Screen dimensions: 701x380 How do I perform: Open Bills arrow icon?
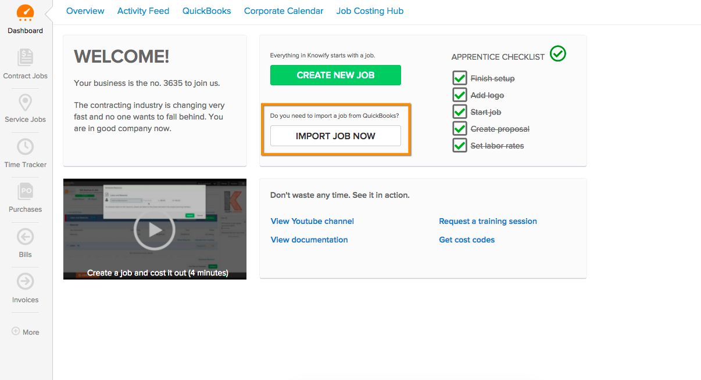(25, 237)
